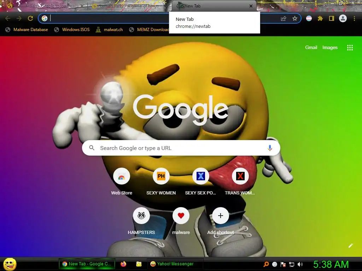Click the magnifier icon in the search box
The height and width of the screenshot is (271, 362).
point(92,148)
